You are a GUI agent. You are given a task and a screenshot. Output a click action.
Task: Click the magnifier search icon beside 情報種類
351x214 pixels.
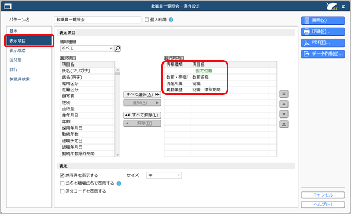pos(117,49)
